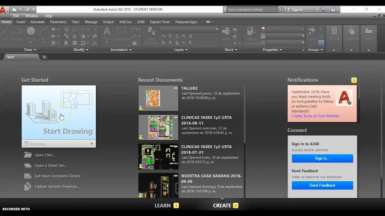Expand the Groups panel flyout

pos(315,50)
